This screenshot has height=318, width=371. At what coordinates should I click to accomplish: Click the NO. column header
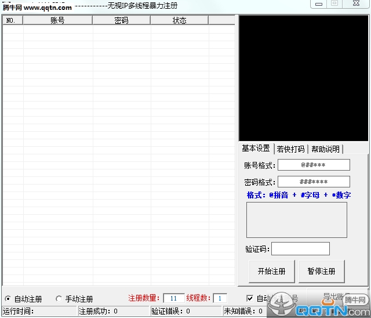click(13, 20)
